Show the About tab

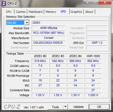89,12
